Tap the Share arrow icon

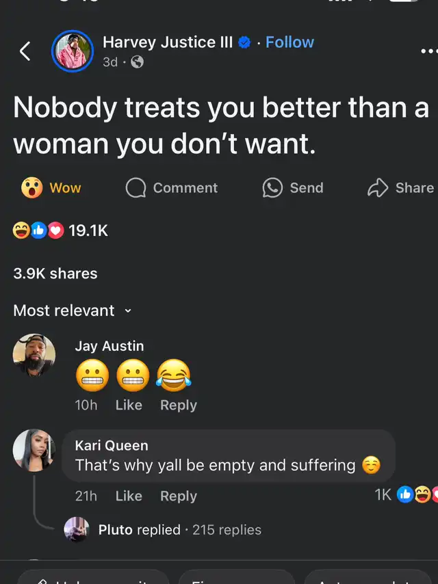pos(378,187)
